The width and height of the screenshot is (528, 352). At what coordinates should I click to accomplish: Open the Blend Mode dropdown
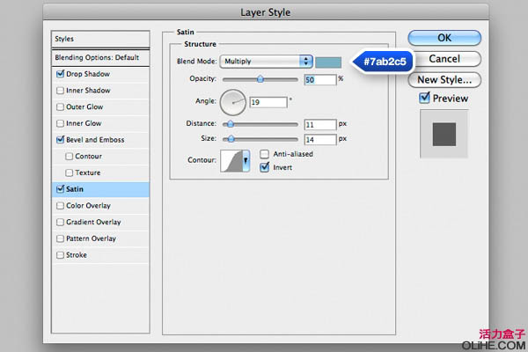(268, 62)
